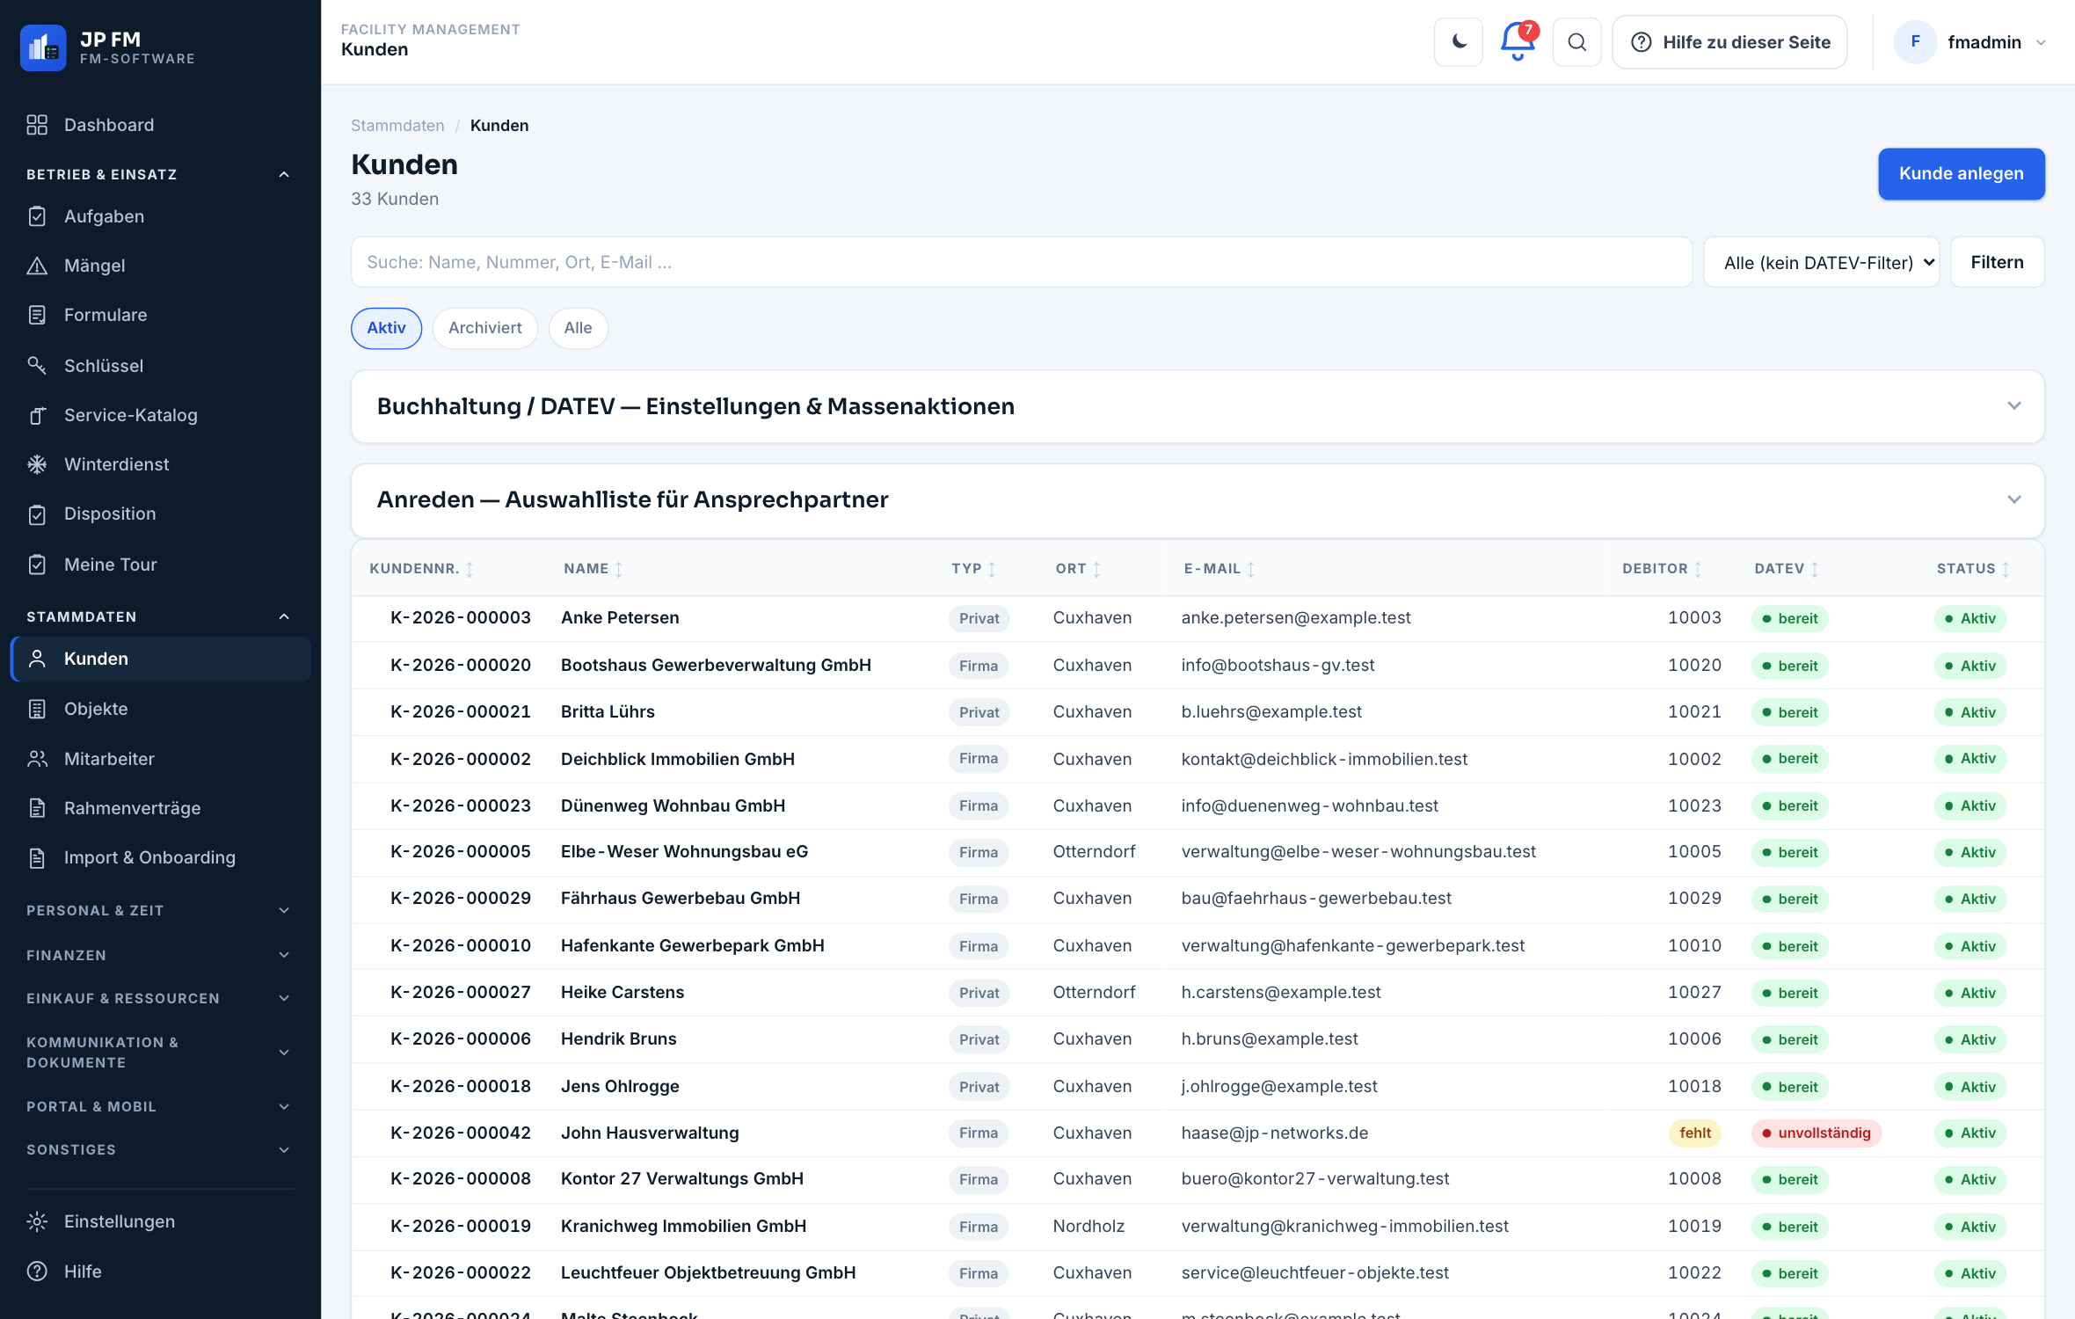2075x1319 pixels.
Task: Click the Schlüssel key icon
Action: [37, 365]
